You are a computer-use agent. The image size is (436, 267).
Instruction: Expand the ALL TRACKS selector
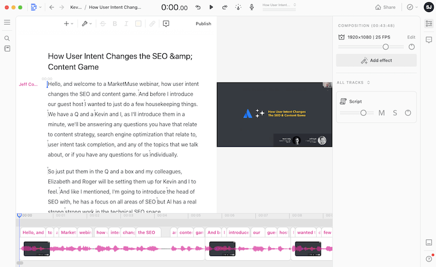353,83
